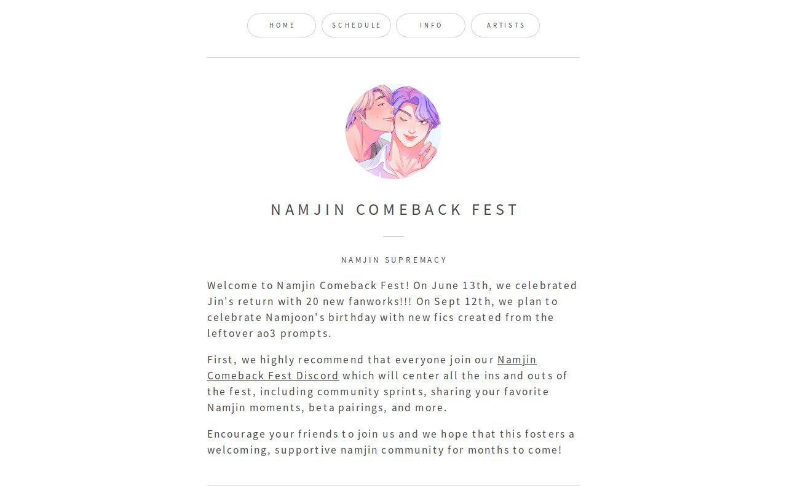The image size is (787, 491).
Task: Click the circular Namjin fanart logo
Action: pos(393,131)
